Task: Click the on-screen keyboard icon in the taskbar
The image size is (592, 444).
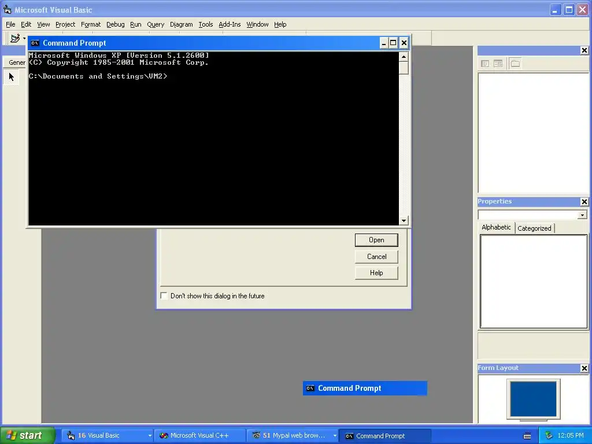Action: click(x=527, y=436)
